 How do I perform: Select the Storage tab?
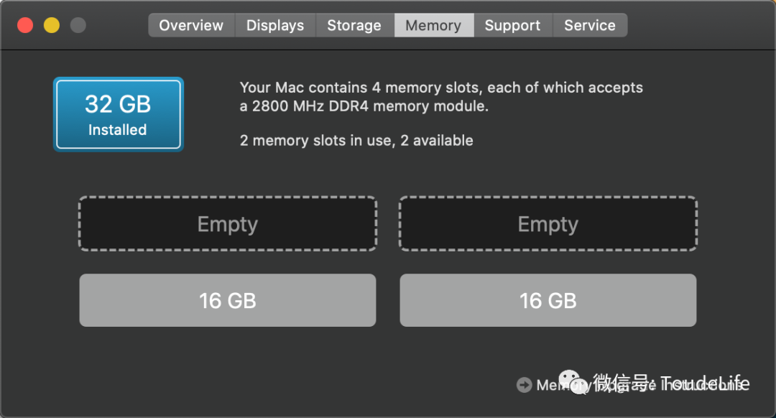coord(354,25)
